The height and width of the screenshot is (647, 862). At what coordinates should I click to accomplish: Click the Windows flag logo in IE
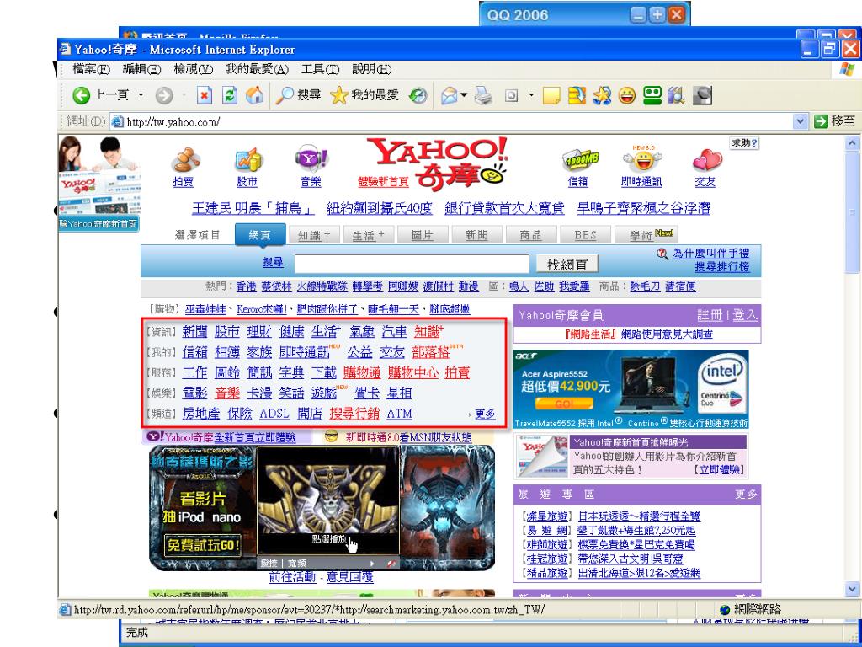pyautogui.click(x=847, y=69)
